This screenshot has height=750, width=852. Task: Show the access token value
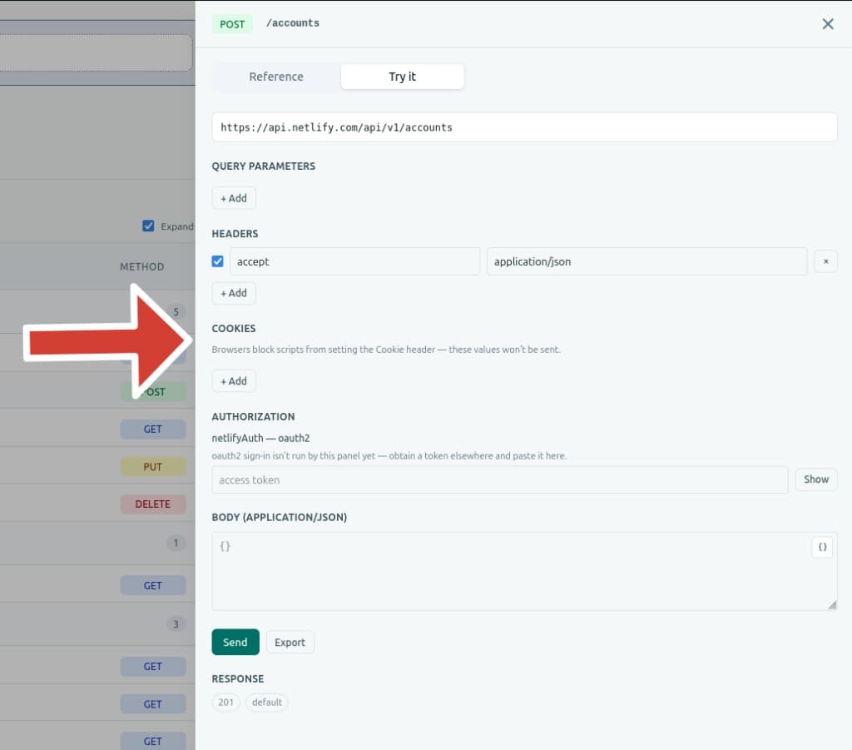click(x=816, y=479)
